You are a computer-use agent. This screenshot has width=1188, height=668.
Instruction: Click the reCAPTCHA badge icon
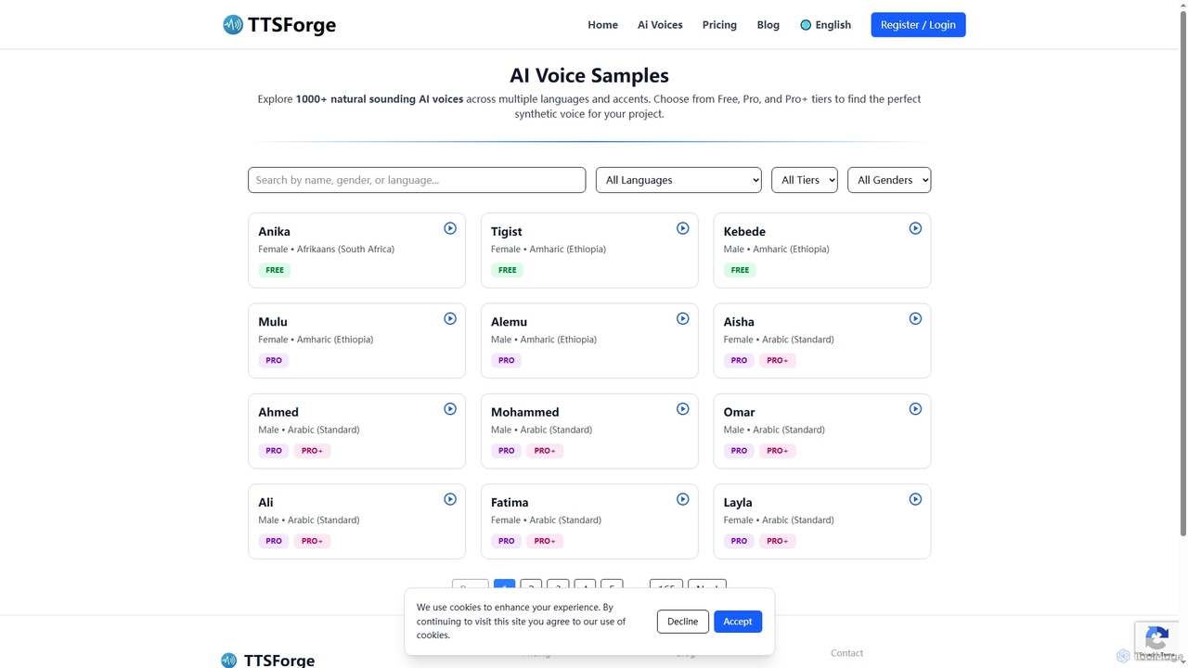(1156, 638)
